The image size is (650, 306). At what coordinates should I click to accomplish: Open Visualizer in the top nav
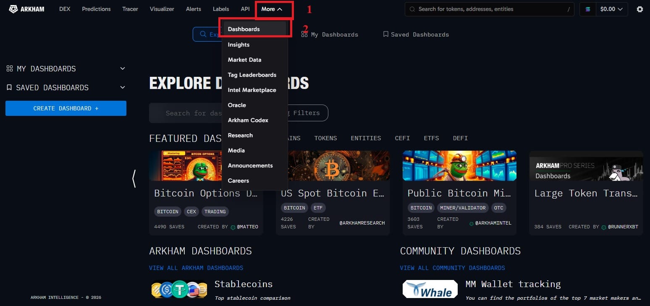(162, 9)
